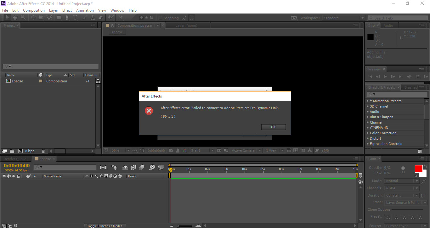Select the Brush tool
The image size is (430, 228).
85,18
